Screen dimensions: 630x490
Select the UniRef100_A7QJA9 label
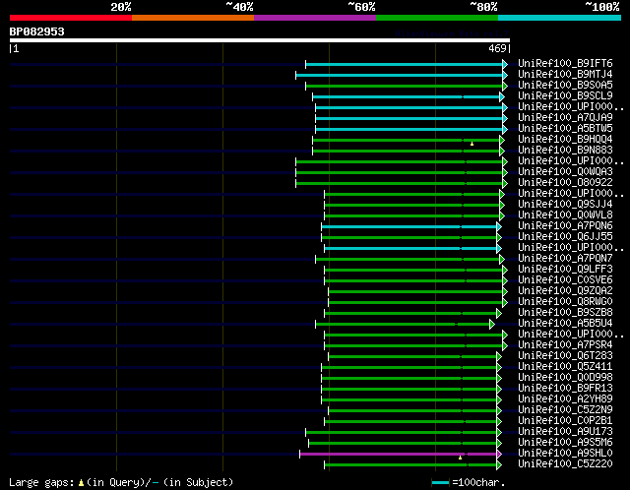pyautogui.click(x=565, y=118)
